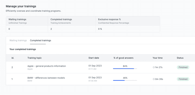Select the Waiting trainings summary card title
Viewport: 195px width, 95px height.
click(17, 19)
